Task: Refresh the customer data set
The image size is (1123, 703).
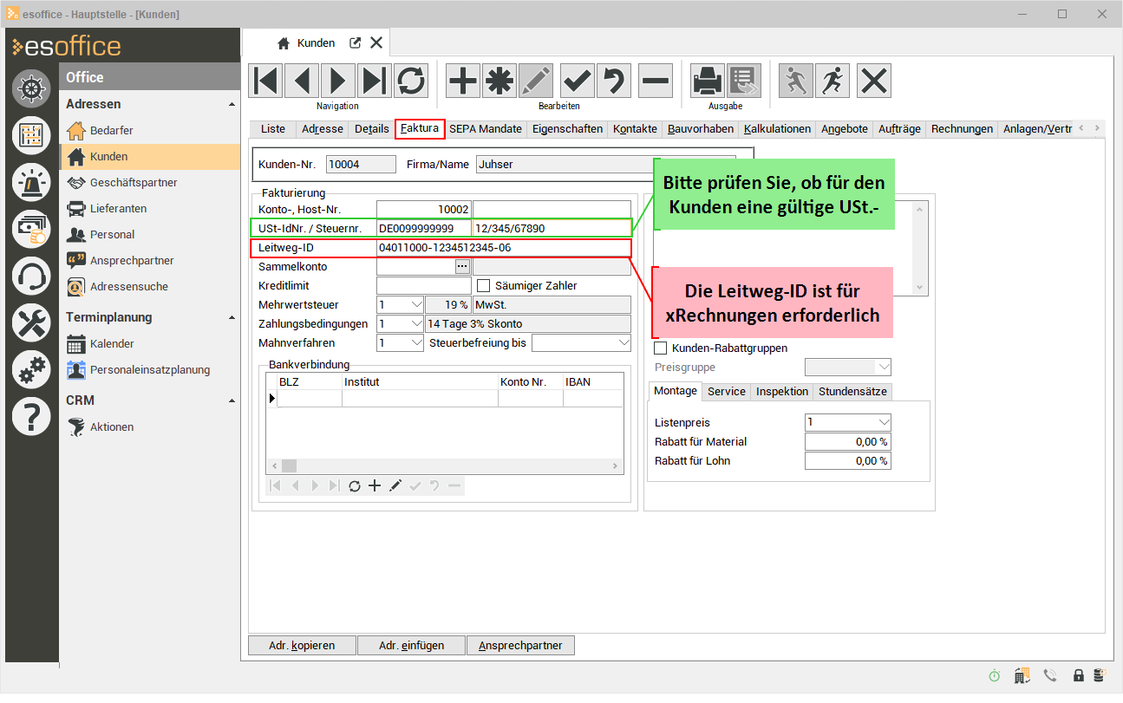Action: tap(411, 81)
